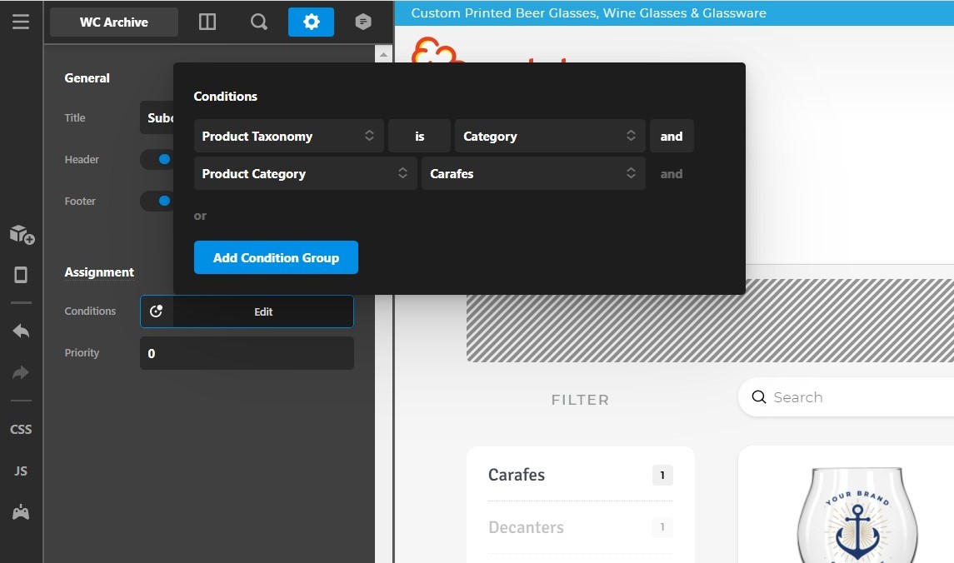The image size is (954, 563).
Task: Expand the Product Taxonomy dropdown
Action: tap(288, 137)
